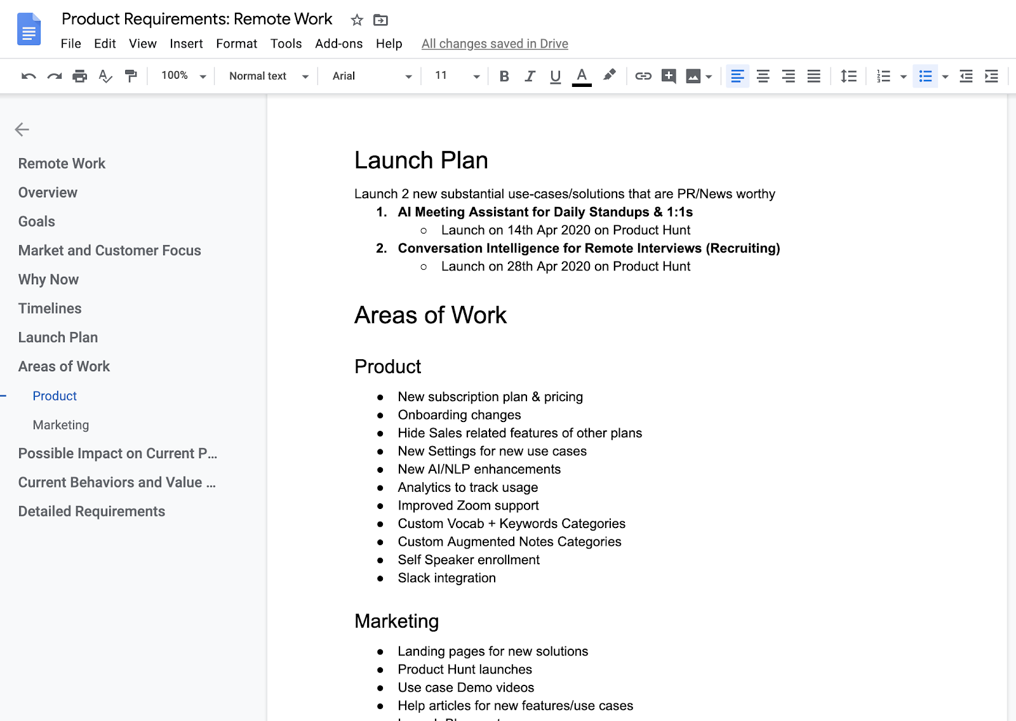The image size is (1016, 721).
Task: Go to Areas of Work in outline
Action: (64, 367)
